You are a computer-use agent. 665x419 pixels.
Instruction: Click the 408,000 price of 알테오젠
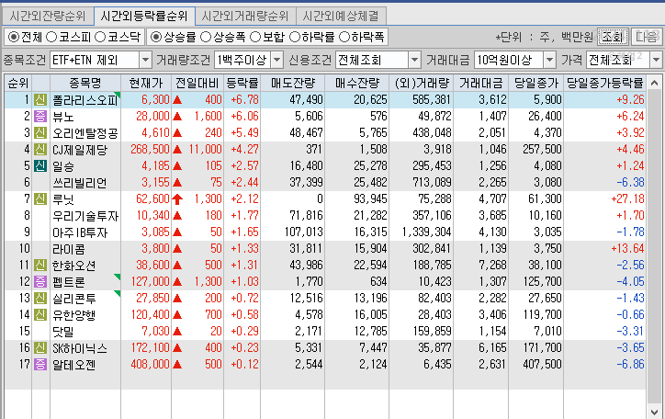[150, 364]
